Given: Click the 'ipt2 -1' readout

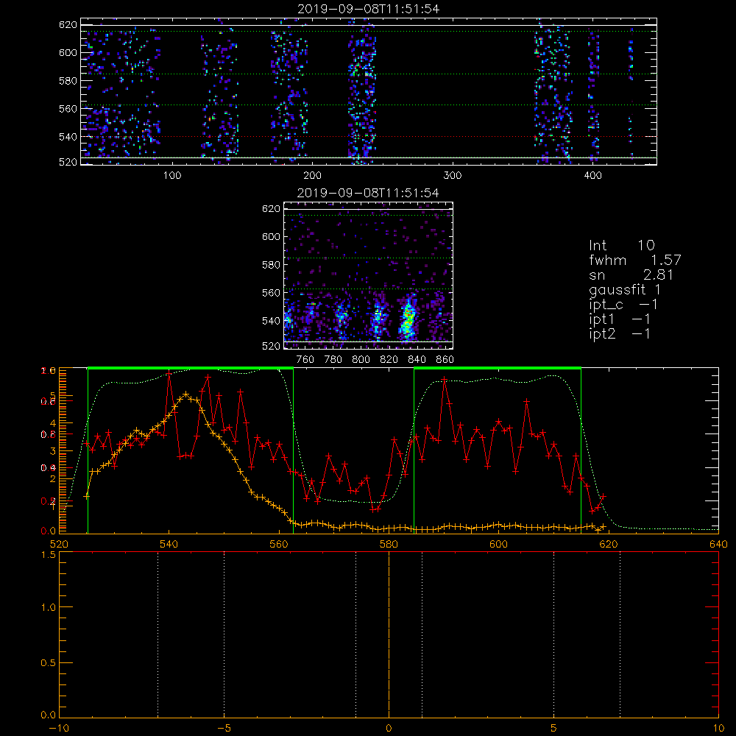Looking at the screenshot, I should click(620, 333).
